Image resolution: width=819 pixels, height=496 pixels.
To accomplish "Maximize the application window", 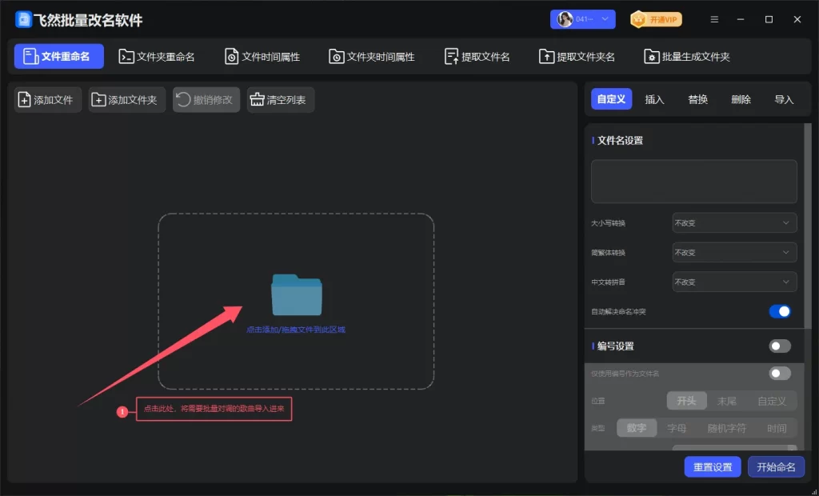I will click(769, 19).
